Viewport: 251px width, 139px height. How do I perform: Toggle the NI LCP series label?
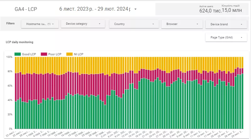[78, 54]
